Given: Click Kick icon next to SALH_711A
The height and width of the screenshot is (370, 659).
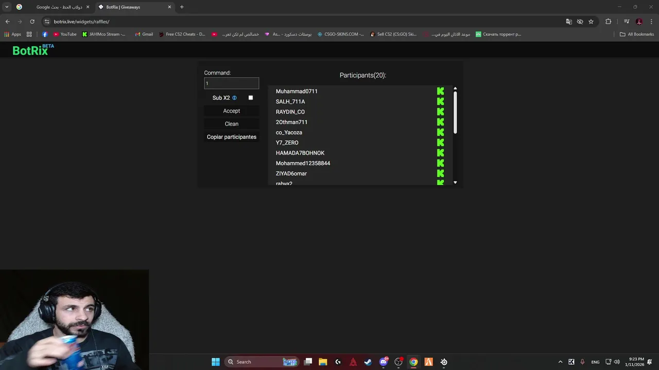Looking at the screenshot, I should [440, 102].
